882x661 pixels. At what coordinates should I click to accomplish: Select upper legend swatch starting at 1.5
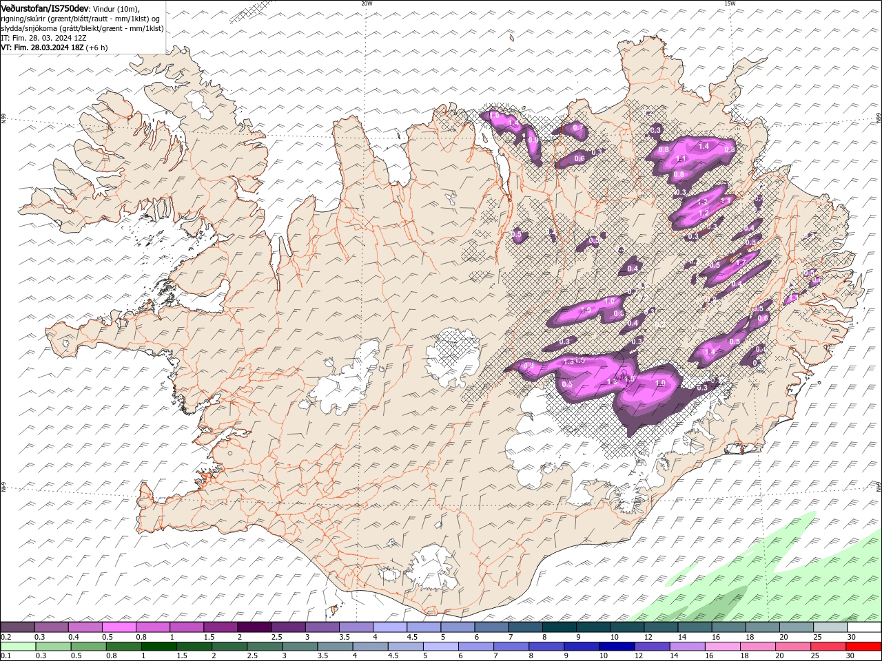(220, 627)
